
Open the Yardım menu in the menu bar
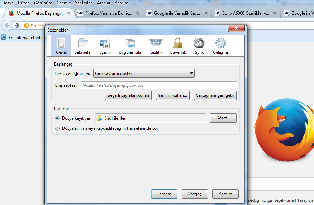(x=122, y=3)
